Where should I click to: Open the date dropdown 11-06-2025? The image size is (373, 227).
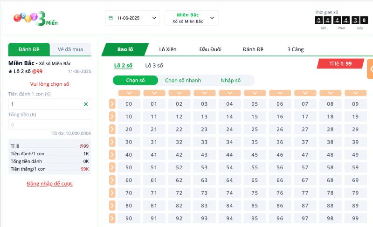coord(132,18)
